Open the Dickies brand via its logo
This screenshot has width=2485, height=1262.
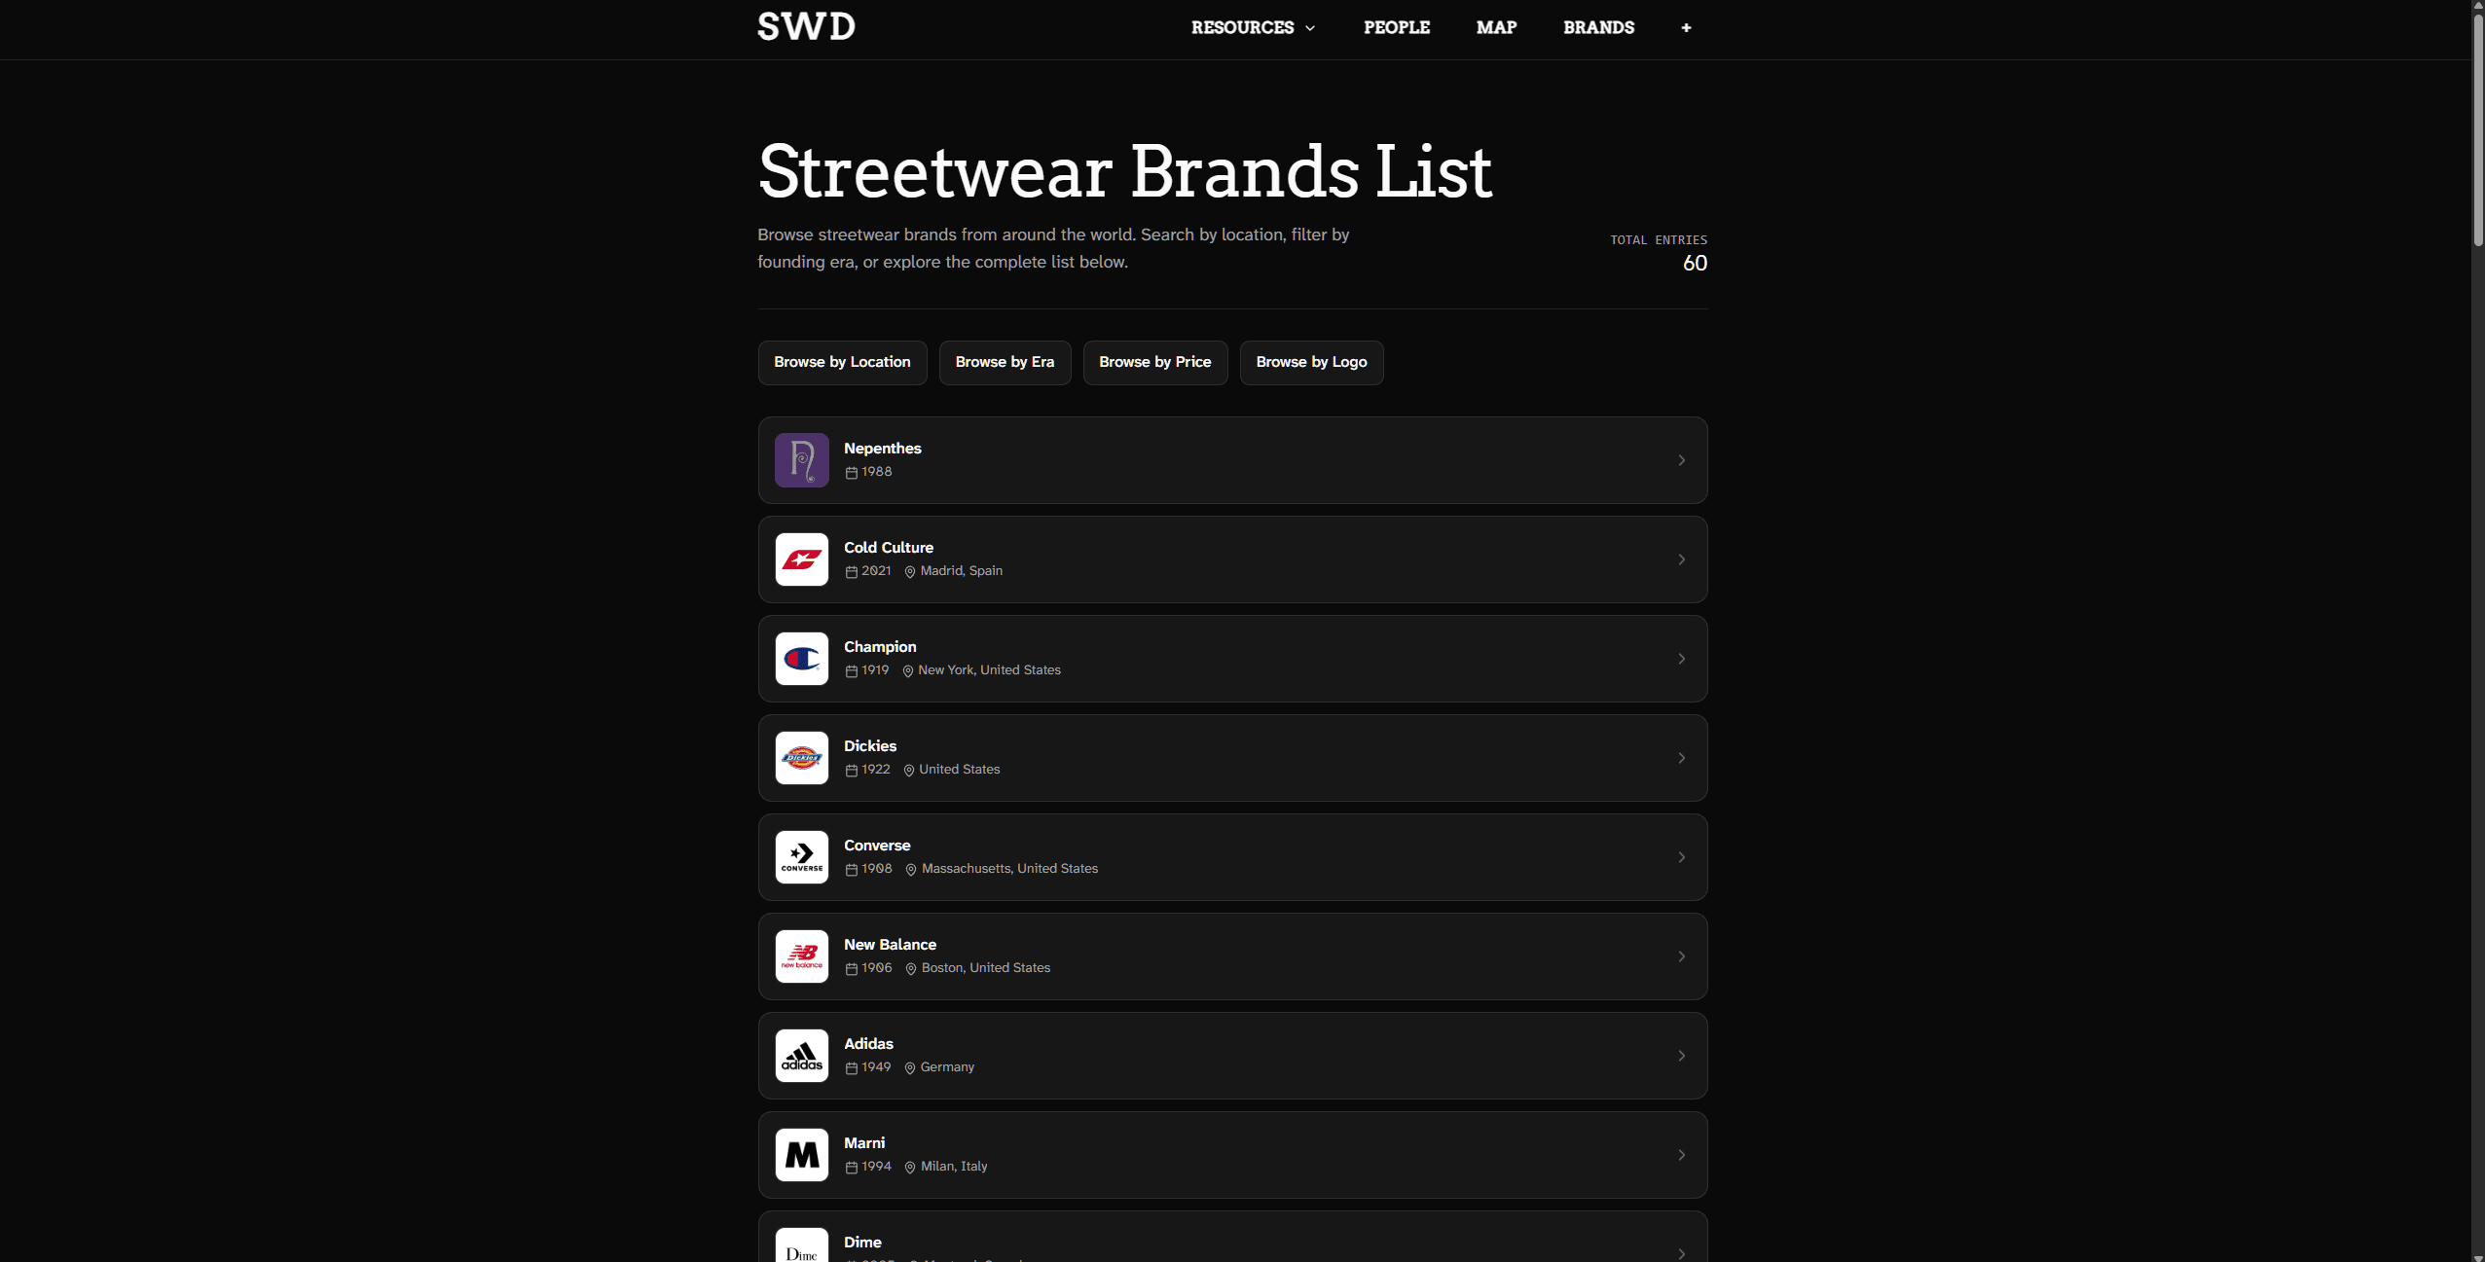[800, 757]
